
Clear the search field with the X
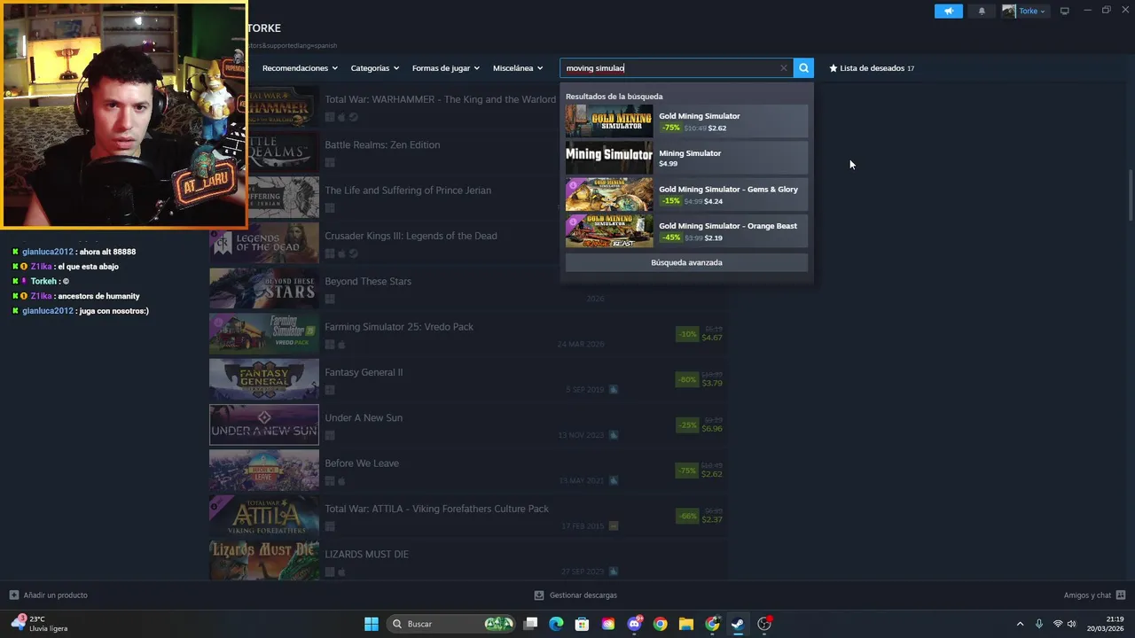784,68
